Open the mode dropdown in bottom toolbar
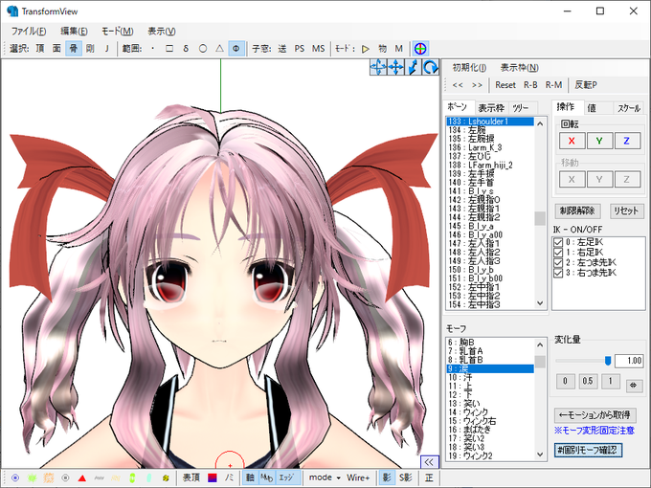This screenshot has width=651, height=488. point(325,477)
